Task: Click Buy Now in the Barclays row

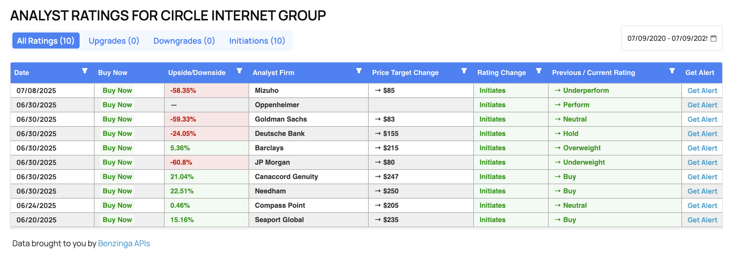Action: [x=117, y=148]
